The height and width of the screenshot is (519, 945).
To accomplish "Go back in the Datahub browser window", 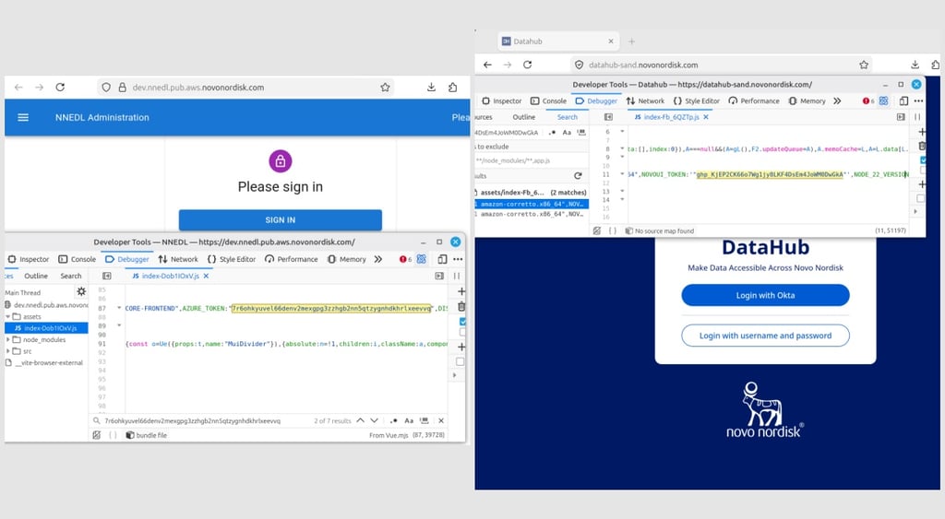I will point(487,65).
